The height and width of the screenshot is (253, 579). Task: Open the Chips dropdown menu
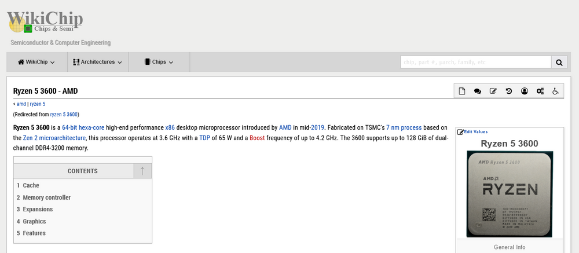(159, 62)
